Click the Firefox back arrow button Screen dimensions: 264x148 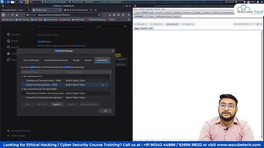pyautogui.click(x=4, y=15)
